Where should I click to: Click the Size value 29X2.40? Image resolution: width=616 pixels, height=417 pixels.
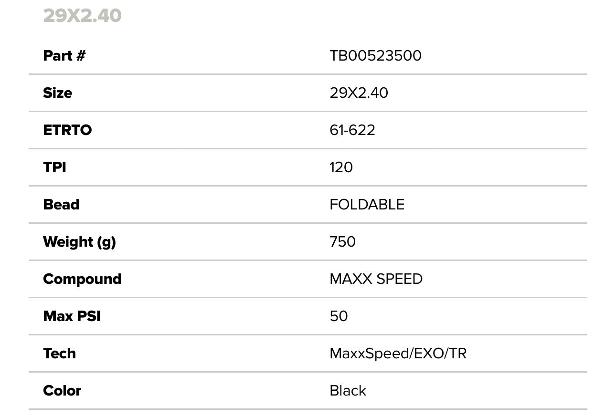point(359,93)
